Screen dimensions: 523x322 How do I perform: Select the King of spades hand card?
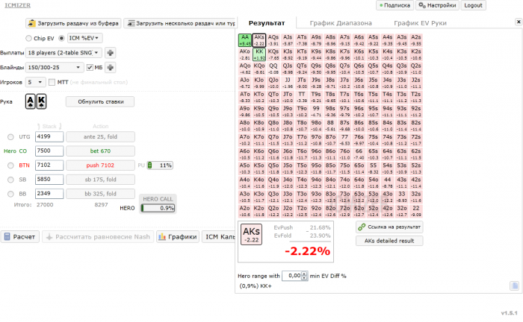(x=41, y=101)
